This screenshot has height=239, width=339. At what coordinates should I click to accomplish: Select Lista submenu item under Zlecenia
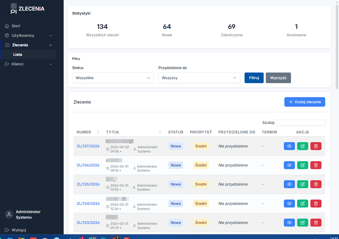(18, 55)
